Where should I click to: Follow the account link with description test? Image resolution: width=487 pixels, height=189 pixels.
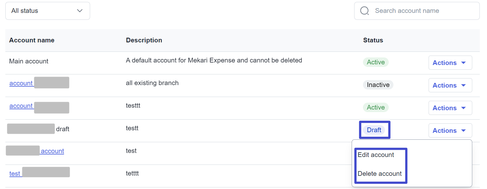point(52,151)
